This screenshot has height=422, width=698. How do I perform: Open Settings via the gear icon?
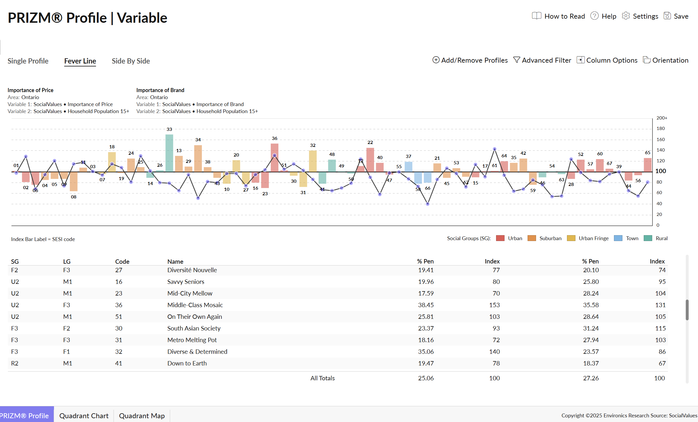pos(626,16)
